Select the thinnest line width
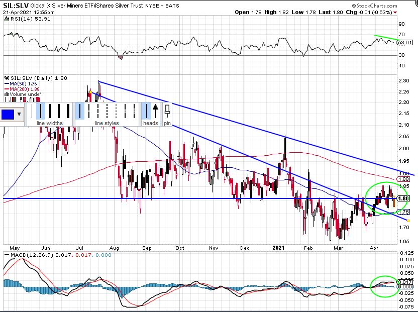Viewport: 418px width, 312px height. pos(32,111)
